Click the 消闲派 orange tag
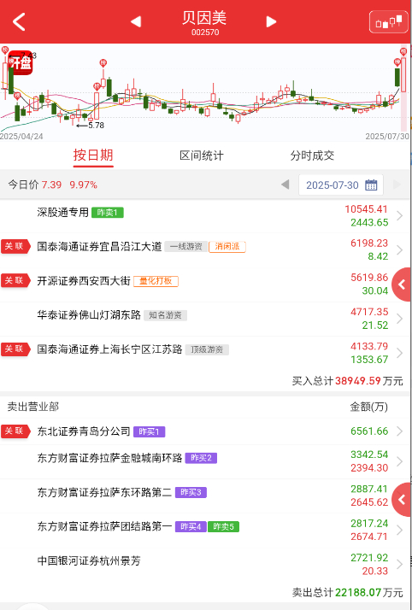This screenshot has width=412, height=610. click(x=227, y=247)
